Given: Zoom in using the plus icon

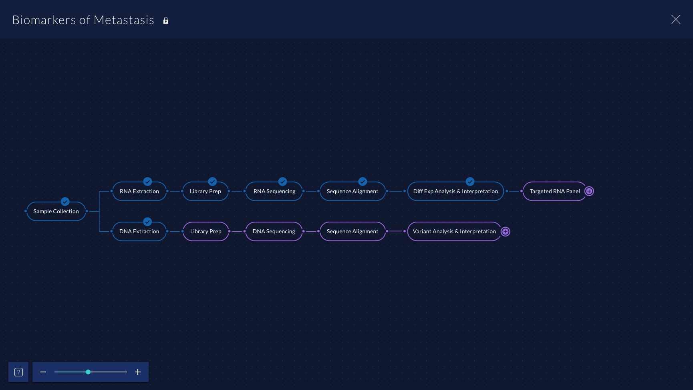Looking at the screenshot, I should pyautogui.click(x=137, y=372).
